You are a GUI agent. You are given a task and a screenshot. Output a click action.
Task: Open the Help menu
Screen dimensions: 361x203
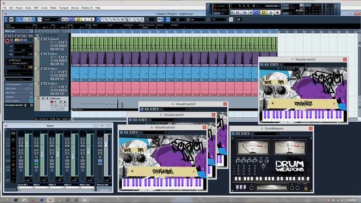click(98, 8)
